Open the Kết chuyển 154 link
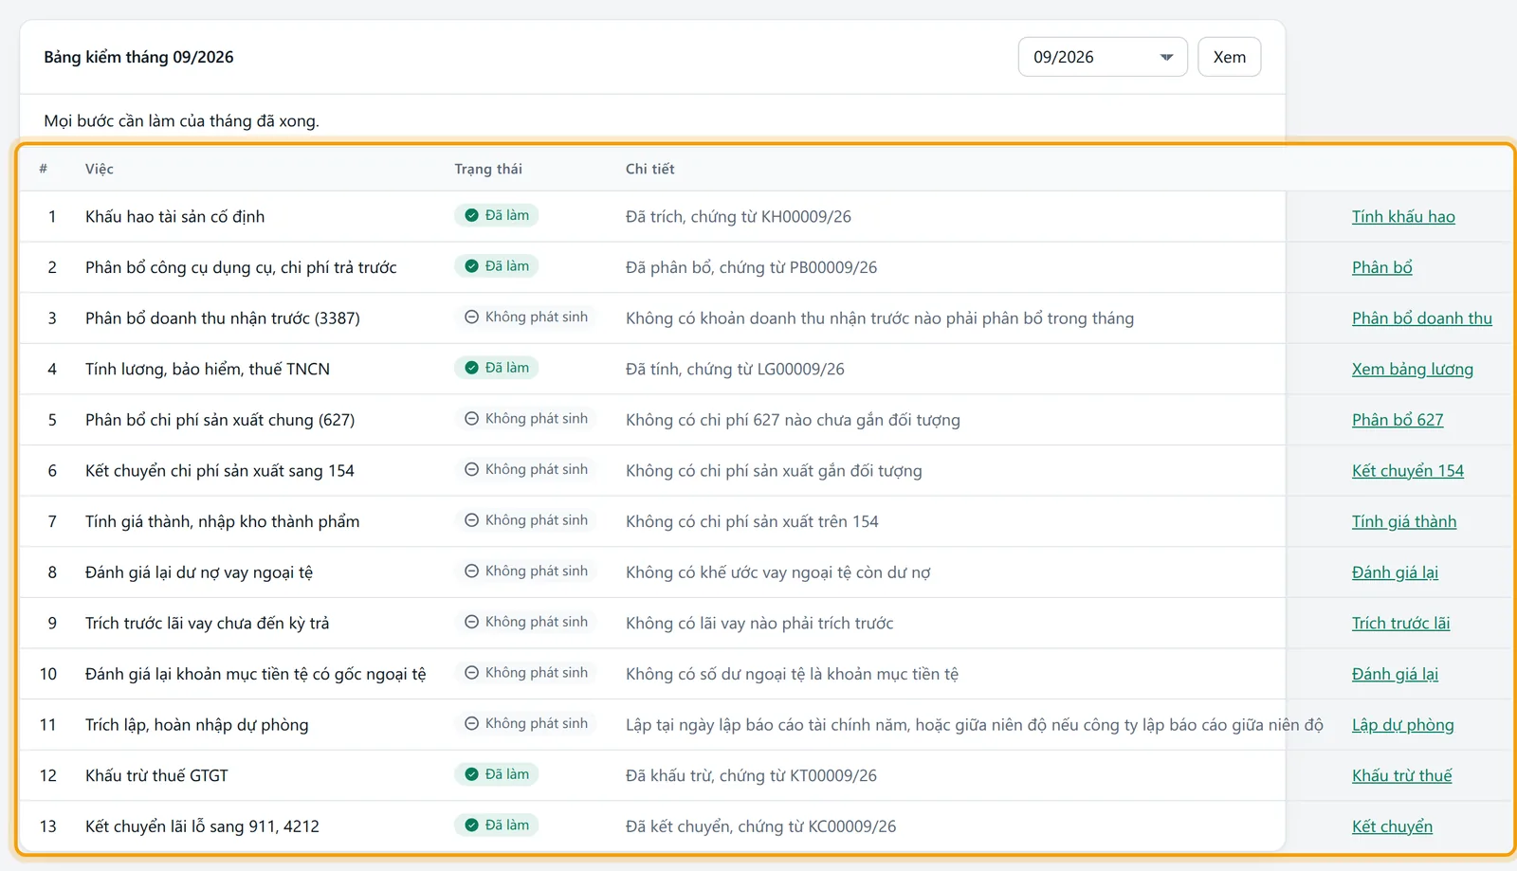Image resolution: width=1517 pixels, height=871 pixels. 1408,471
